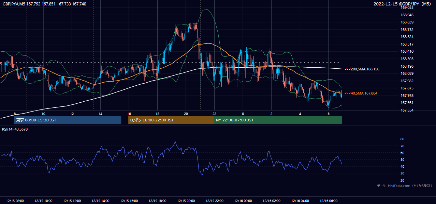Click the 12/15 08:00 time label
This screenshot has height=204, width=436.
click(x=15, y=201)
